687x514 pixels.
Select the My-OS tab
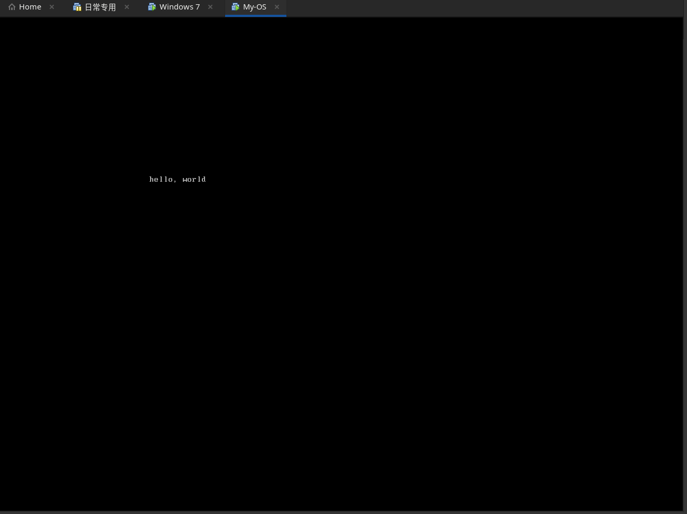coord(255,7)
